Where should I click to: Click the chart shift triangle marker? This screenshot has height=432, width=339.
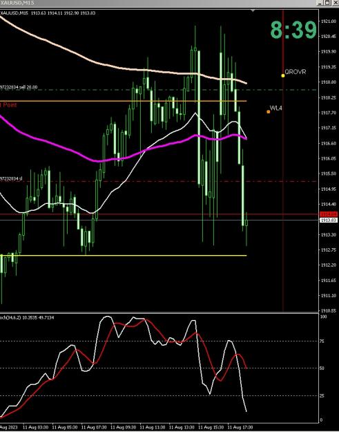253,11
